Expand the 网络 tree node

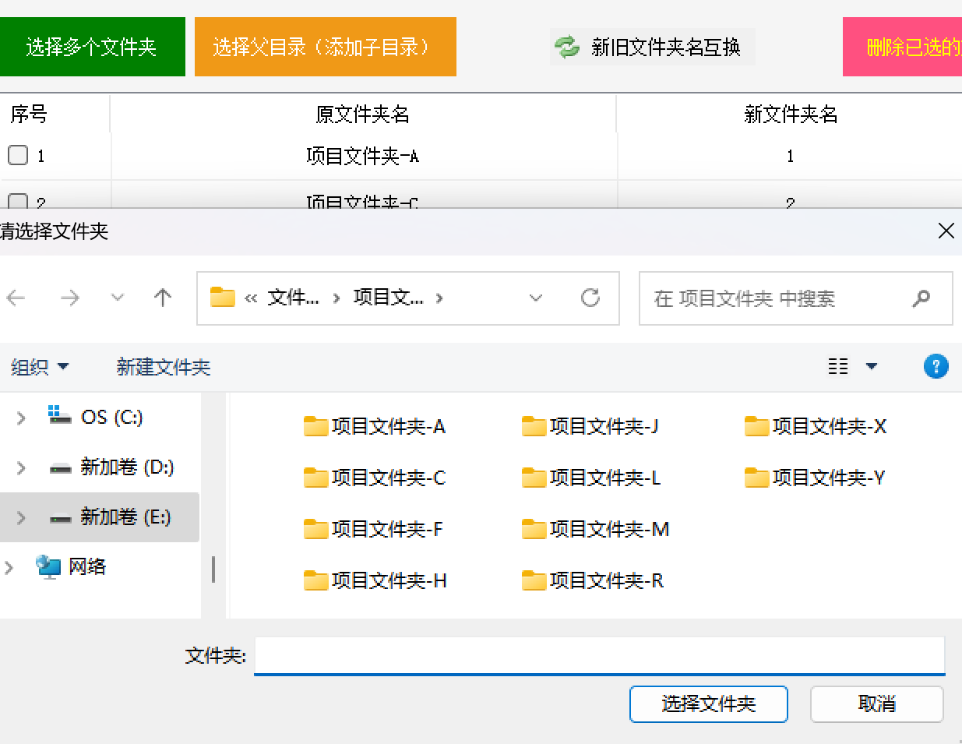point(10,567)
